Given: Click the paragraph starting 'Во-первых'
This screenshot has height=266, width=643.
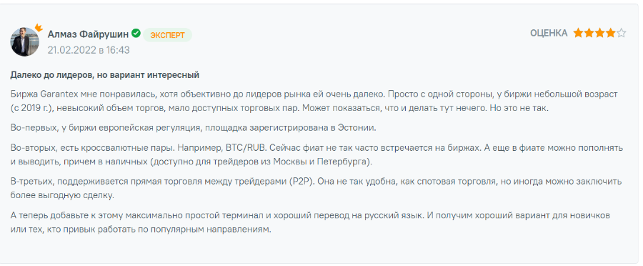Looking at the screenshot, I should click(193, 128).
